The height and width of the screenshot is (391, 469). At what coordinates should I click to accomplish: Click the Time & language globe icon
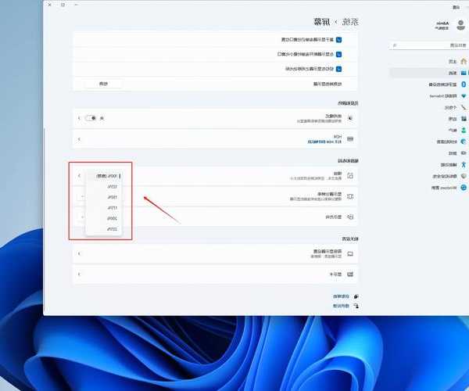pos(464,142)
